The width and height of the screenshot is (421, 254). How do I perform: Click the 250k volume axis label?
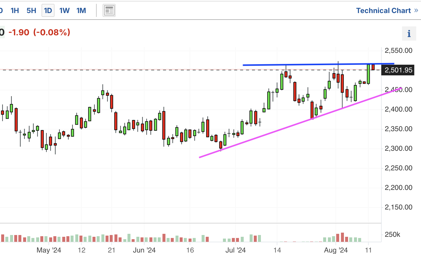[392, 234]
